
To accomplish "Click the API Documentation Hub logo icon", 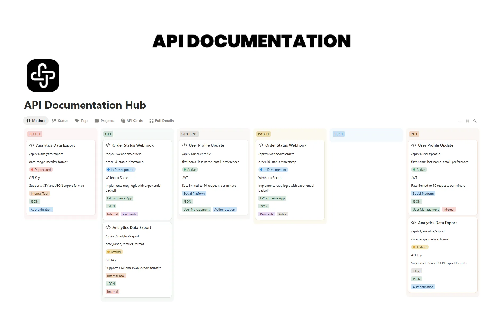I will point(43,75).
